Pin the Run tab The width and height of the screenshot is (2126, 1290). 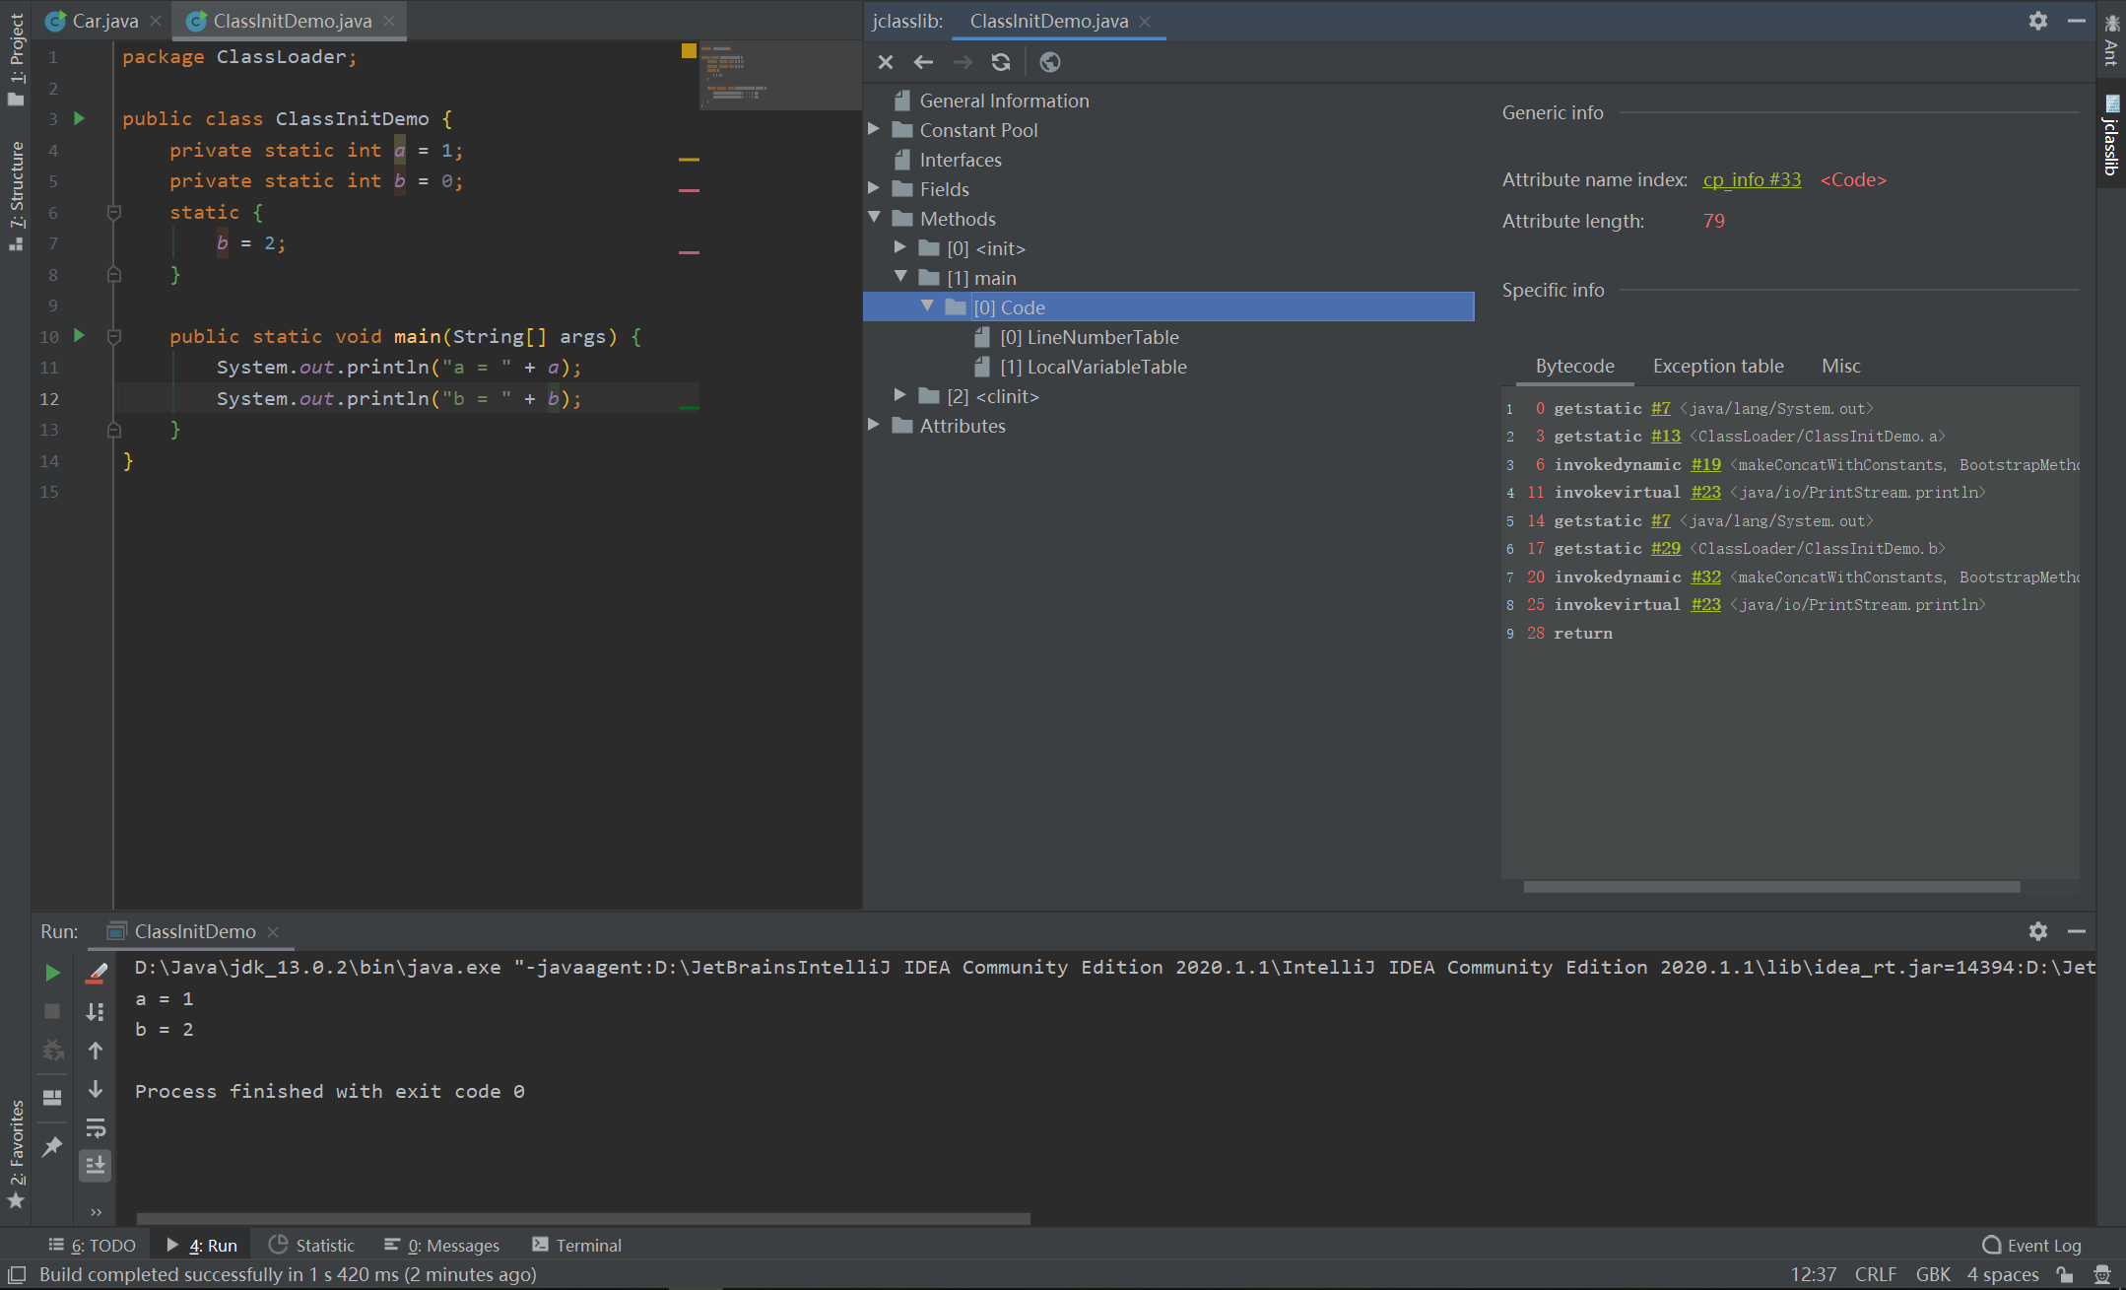tap(52, 1146)
